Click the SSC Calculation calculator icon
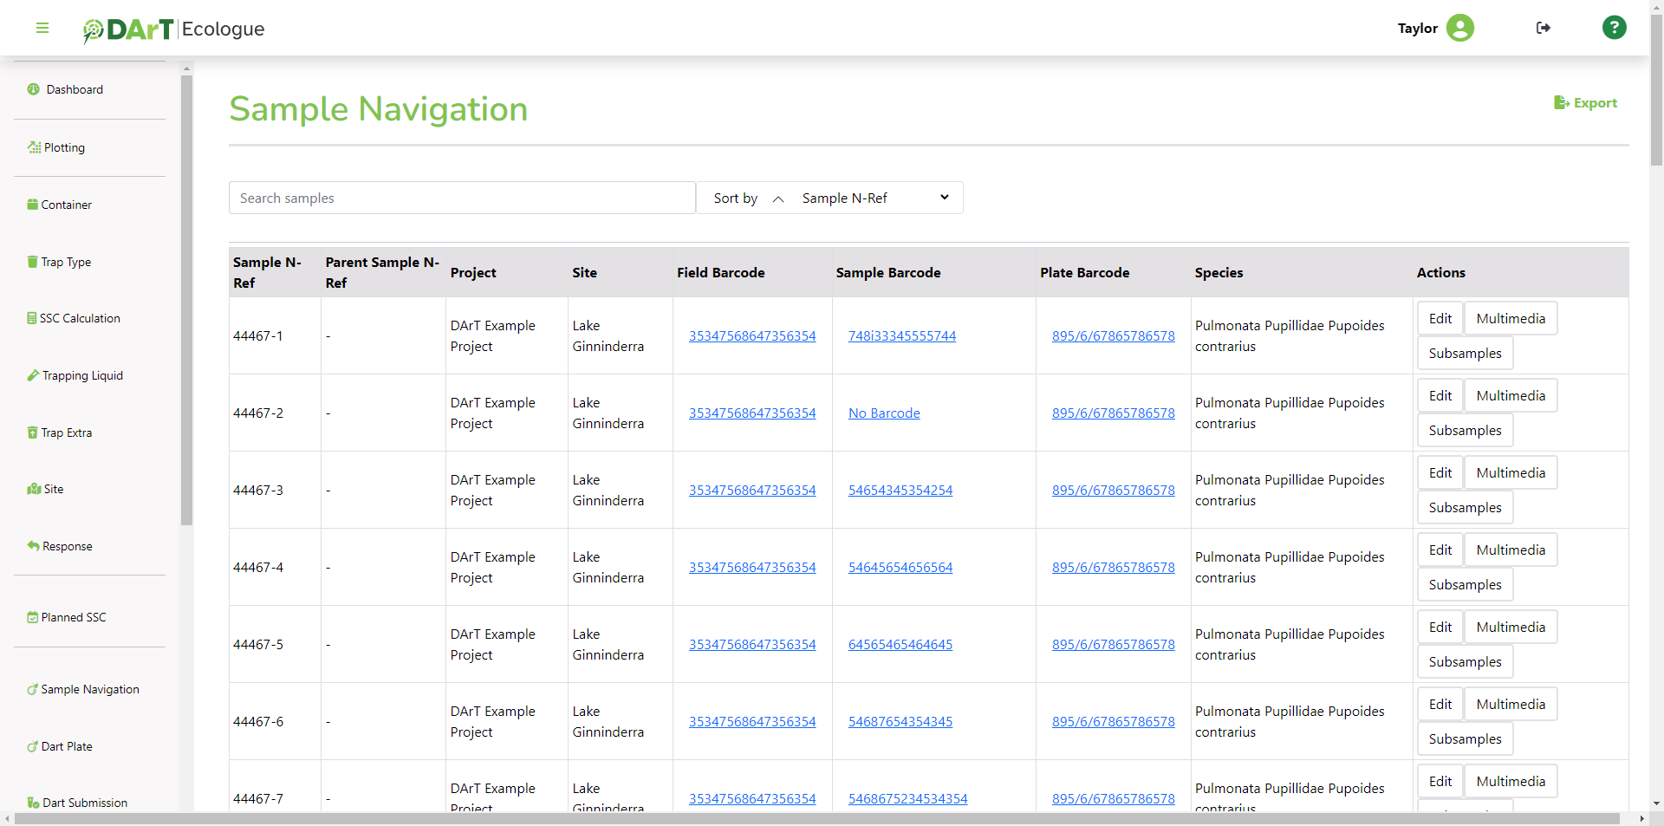Image resolution: width=1664 pixels, height=826 pixels. click(x=32, y=318)
